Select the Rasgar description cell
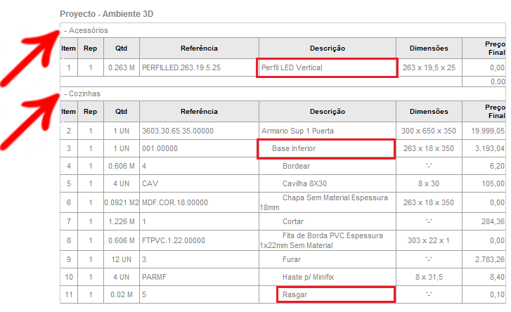The width and height of the screenshot is (511, 312). coord(335,294)
